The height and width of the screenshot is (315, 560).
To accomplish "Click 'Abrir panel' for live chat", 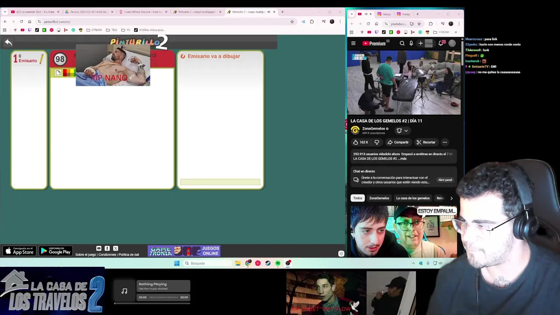I will point(445,180).
